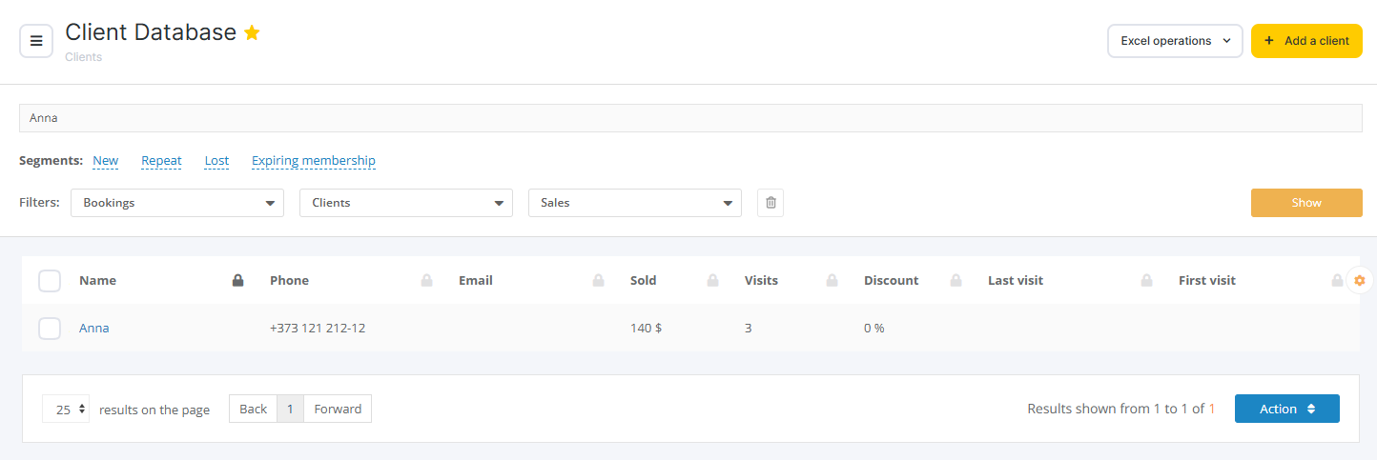Click the lock icon in Phone column
Screen dimensions: 1377x460
[427, 281]
